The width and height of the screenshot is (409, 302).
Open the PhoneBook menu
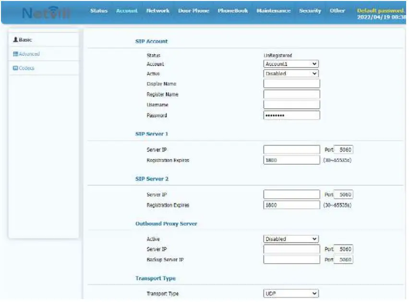(x=233, y=11)
